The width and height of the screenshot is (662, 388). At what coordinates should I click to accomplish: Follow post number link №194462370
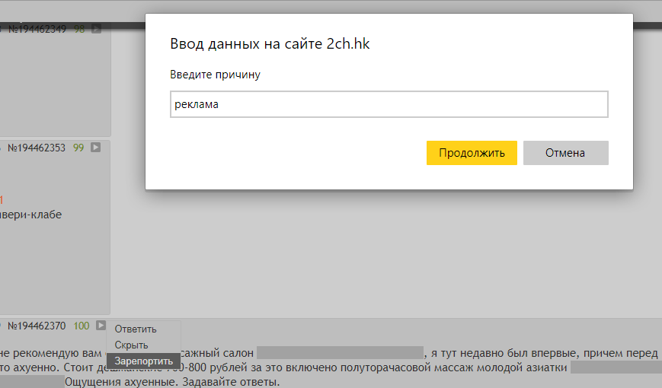37,326
